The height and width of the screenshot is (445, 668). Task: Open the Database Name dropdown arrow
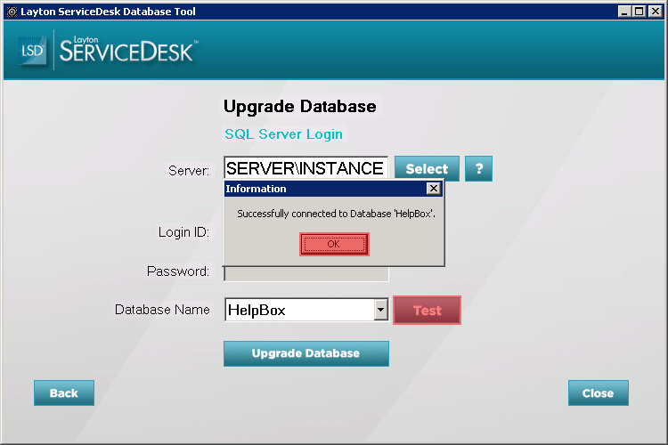tap(381, 310)
